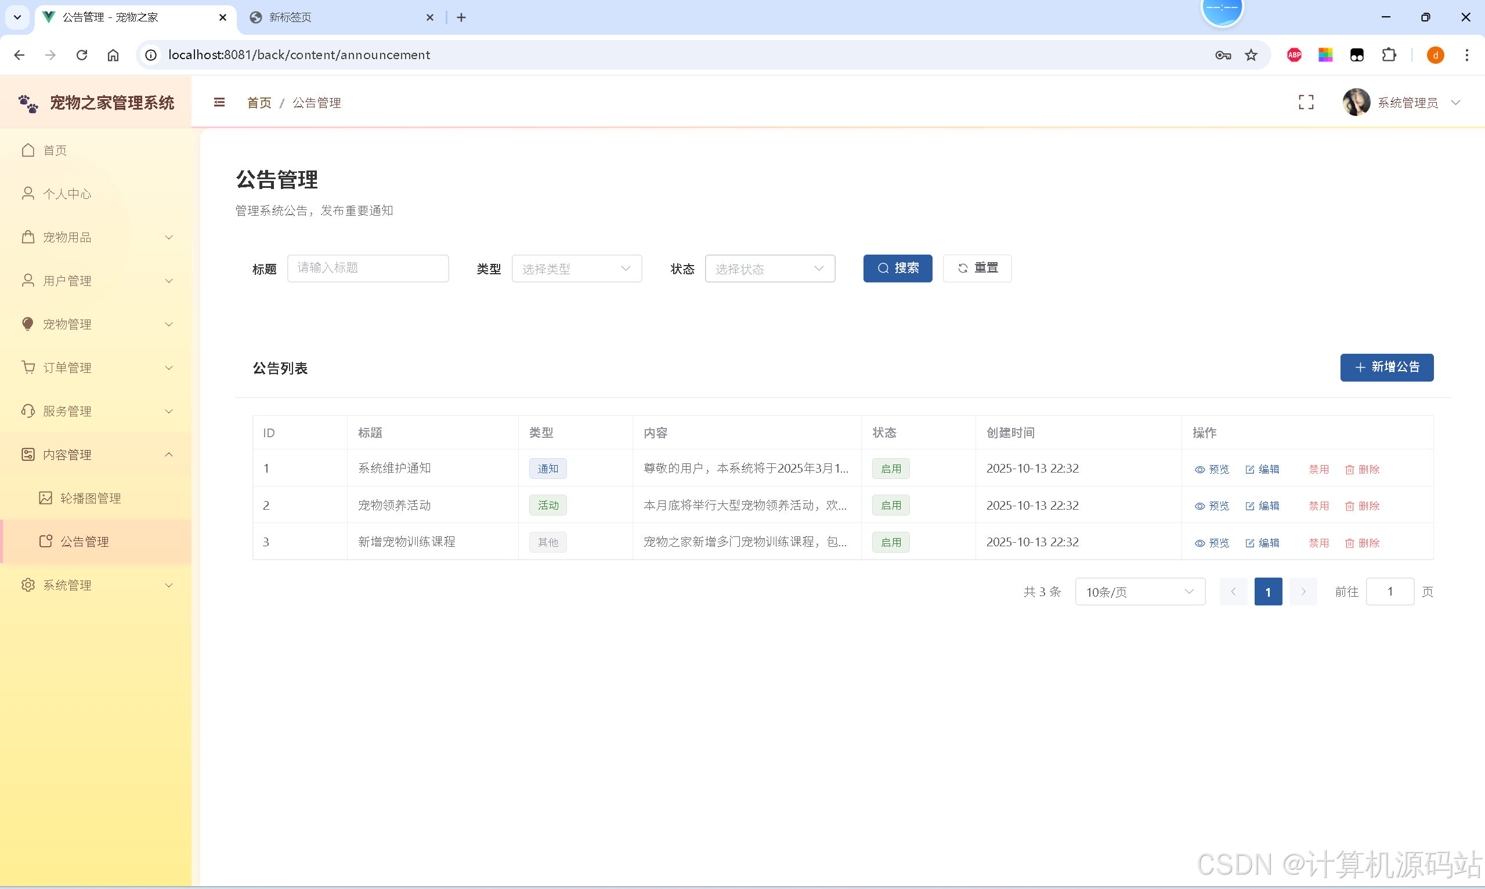Screen dimensions: 1485x889
Task: Click the 首页 breadcrumb link
Action: pos(259,103)
